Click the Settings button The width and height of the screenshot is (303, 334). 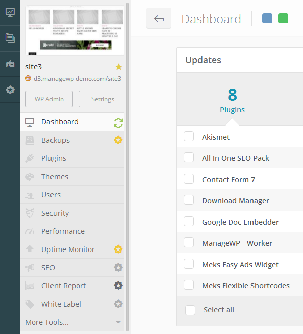pos(102,99)
